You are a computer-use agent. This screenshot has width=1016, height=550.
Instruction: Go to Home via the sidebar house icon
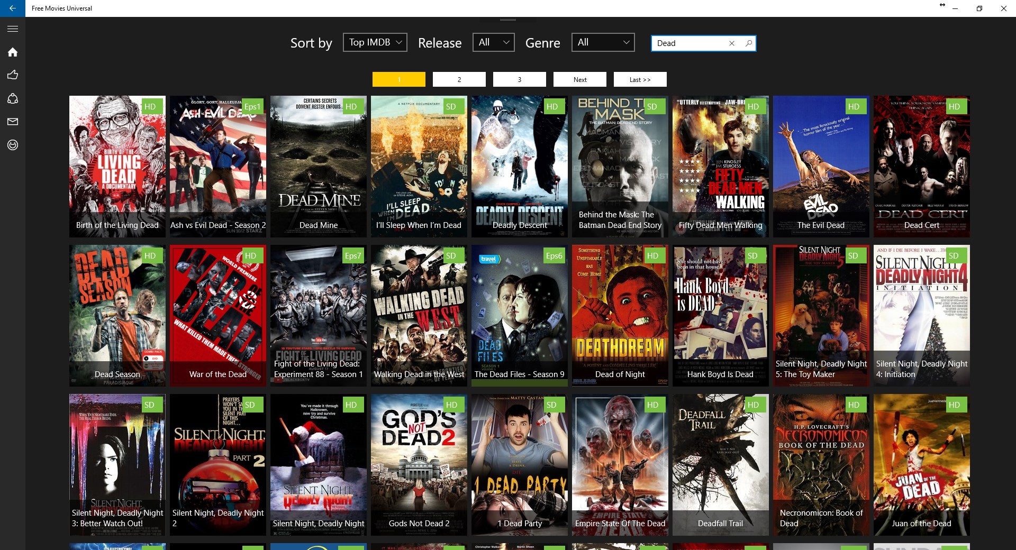[13, 52]
